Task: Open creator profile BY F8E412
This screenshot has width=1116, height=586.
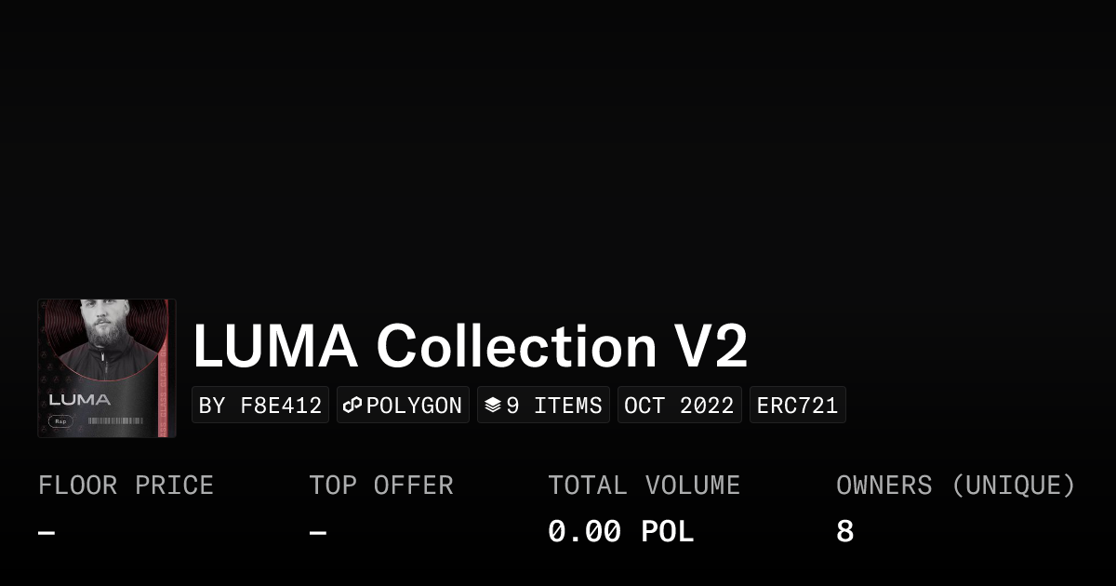Action: [260, 406]
